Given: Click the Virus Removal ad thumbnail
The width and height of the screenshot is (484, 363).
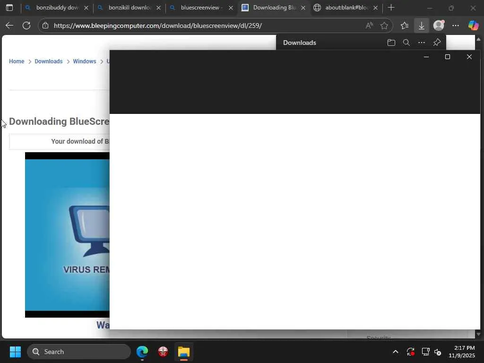Looking at the screenshot, I should (67, 235).
